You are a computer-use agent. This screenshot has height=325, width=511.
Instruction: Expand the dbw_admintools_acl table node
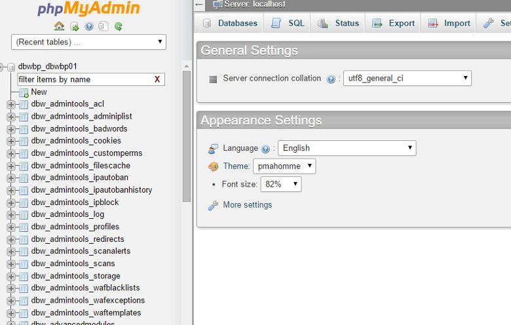pyautogui.click(x=10, y=104)
